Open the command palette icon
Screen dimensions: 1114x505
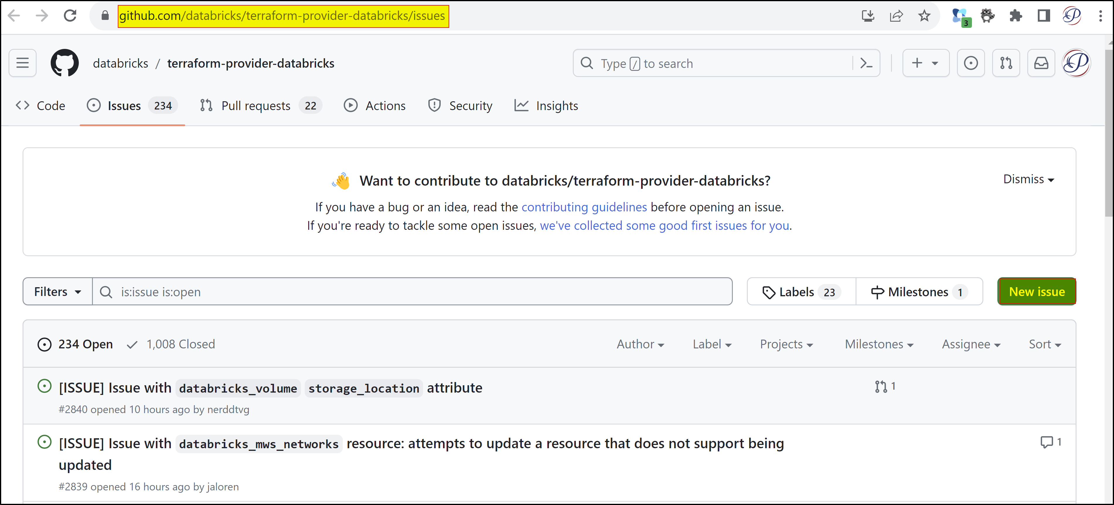(866, 63)
